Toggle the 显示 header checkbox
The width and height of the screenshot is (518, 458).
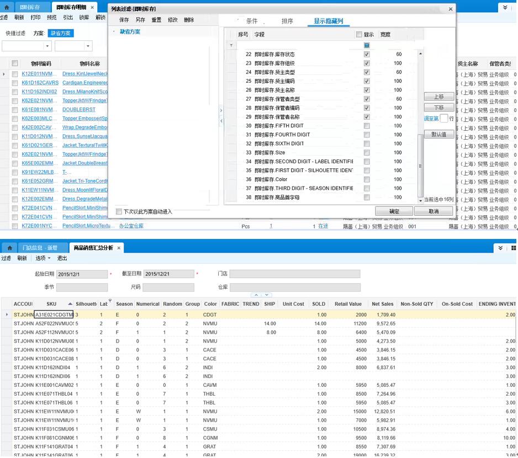coord(359,34)
